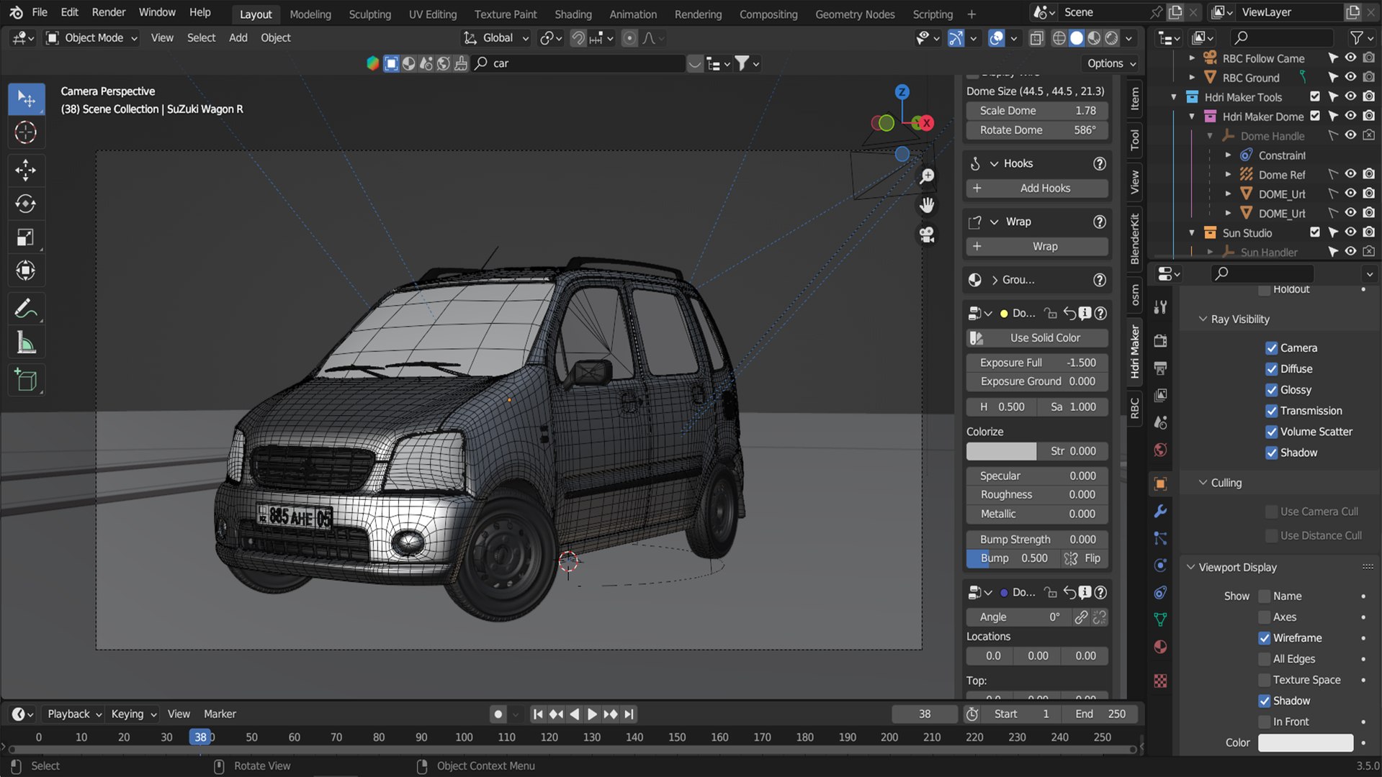Switch to the Shading workspace tab
The height and width of the screenshot is (777, 1382).
[573, 14]
